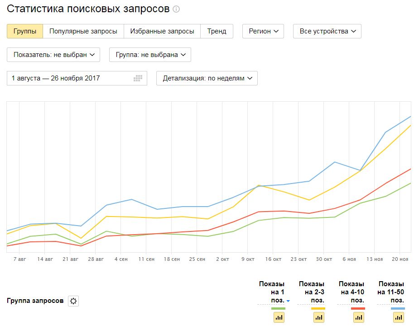Click the blue sort arrow near position 1

pos(288,301)
